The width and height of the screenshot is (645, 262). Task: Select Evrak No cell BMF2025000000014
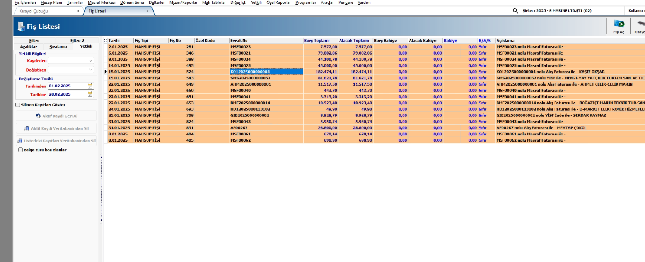click(x=266, y=103)
